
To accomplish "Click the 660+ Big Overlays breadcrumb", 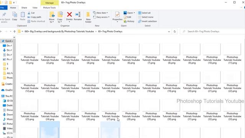I will [x=59, y=31].
